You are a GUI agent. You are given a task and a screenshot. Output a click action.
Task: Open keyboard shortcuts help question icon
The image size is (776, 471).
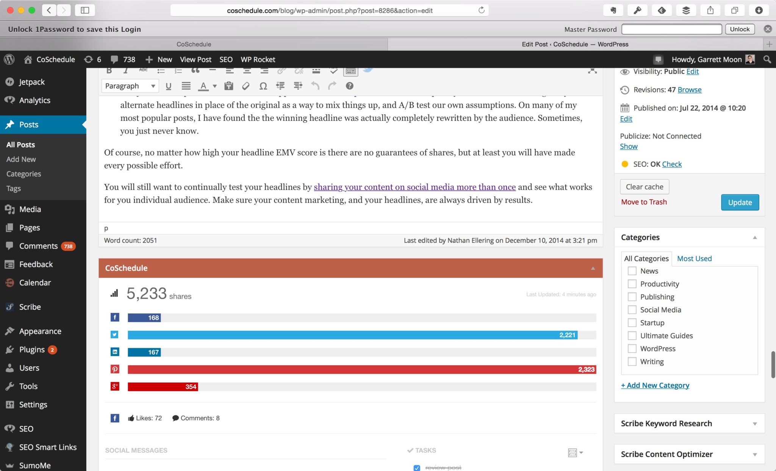[349, 86]
